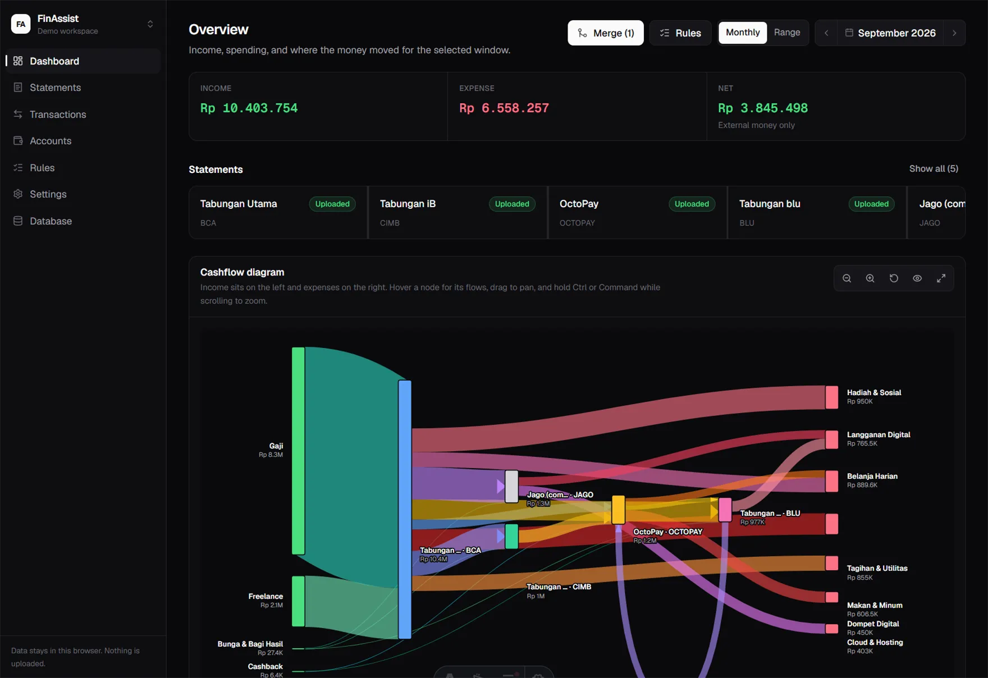Viewport: 988px width, 678px height.
Task: Click Show all (5) statements
Action: pyautogui.click(x=934, y=169)
